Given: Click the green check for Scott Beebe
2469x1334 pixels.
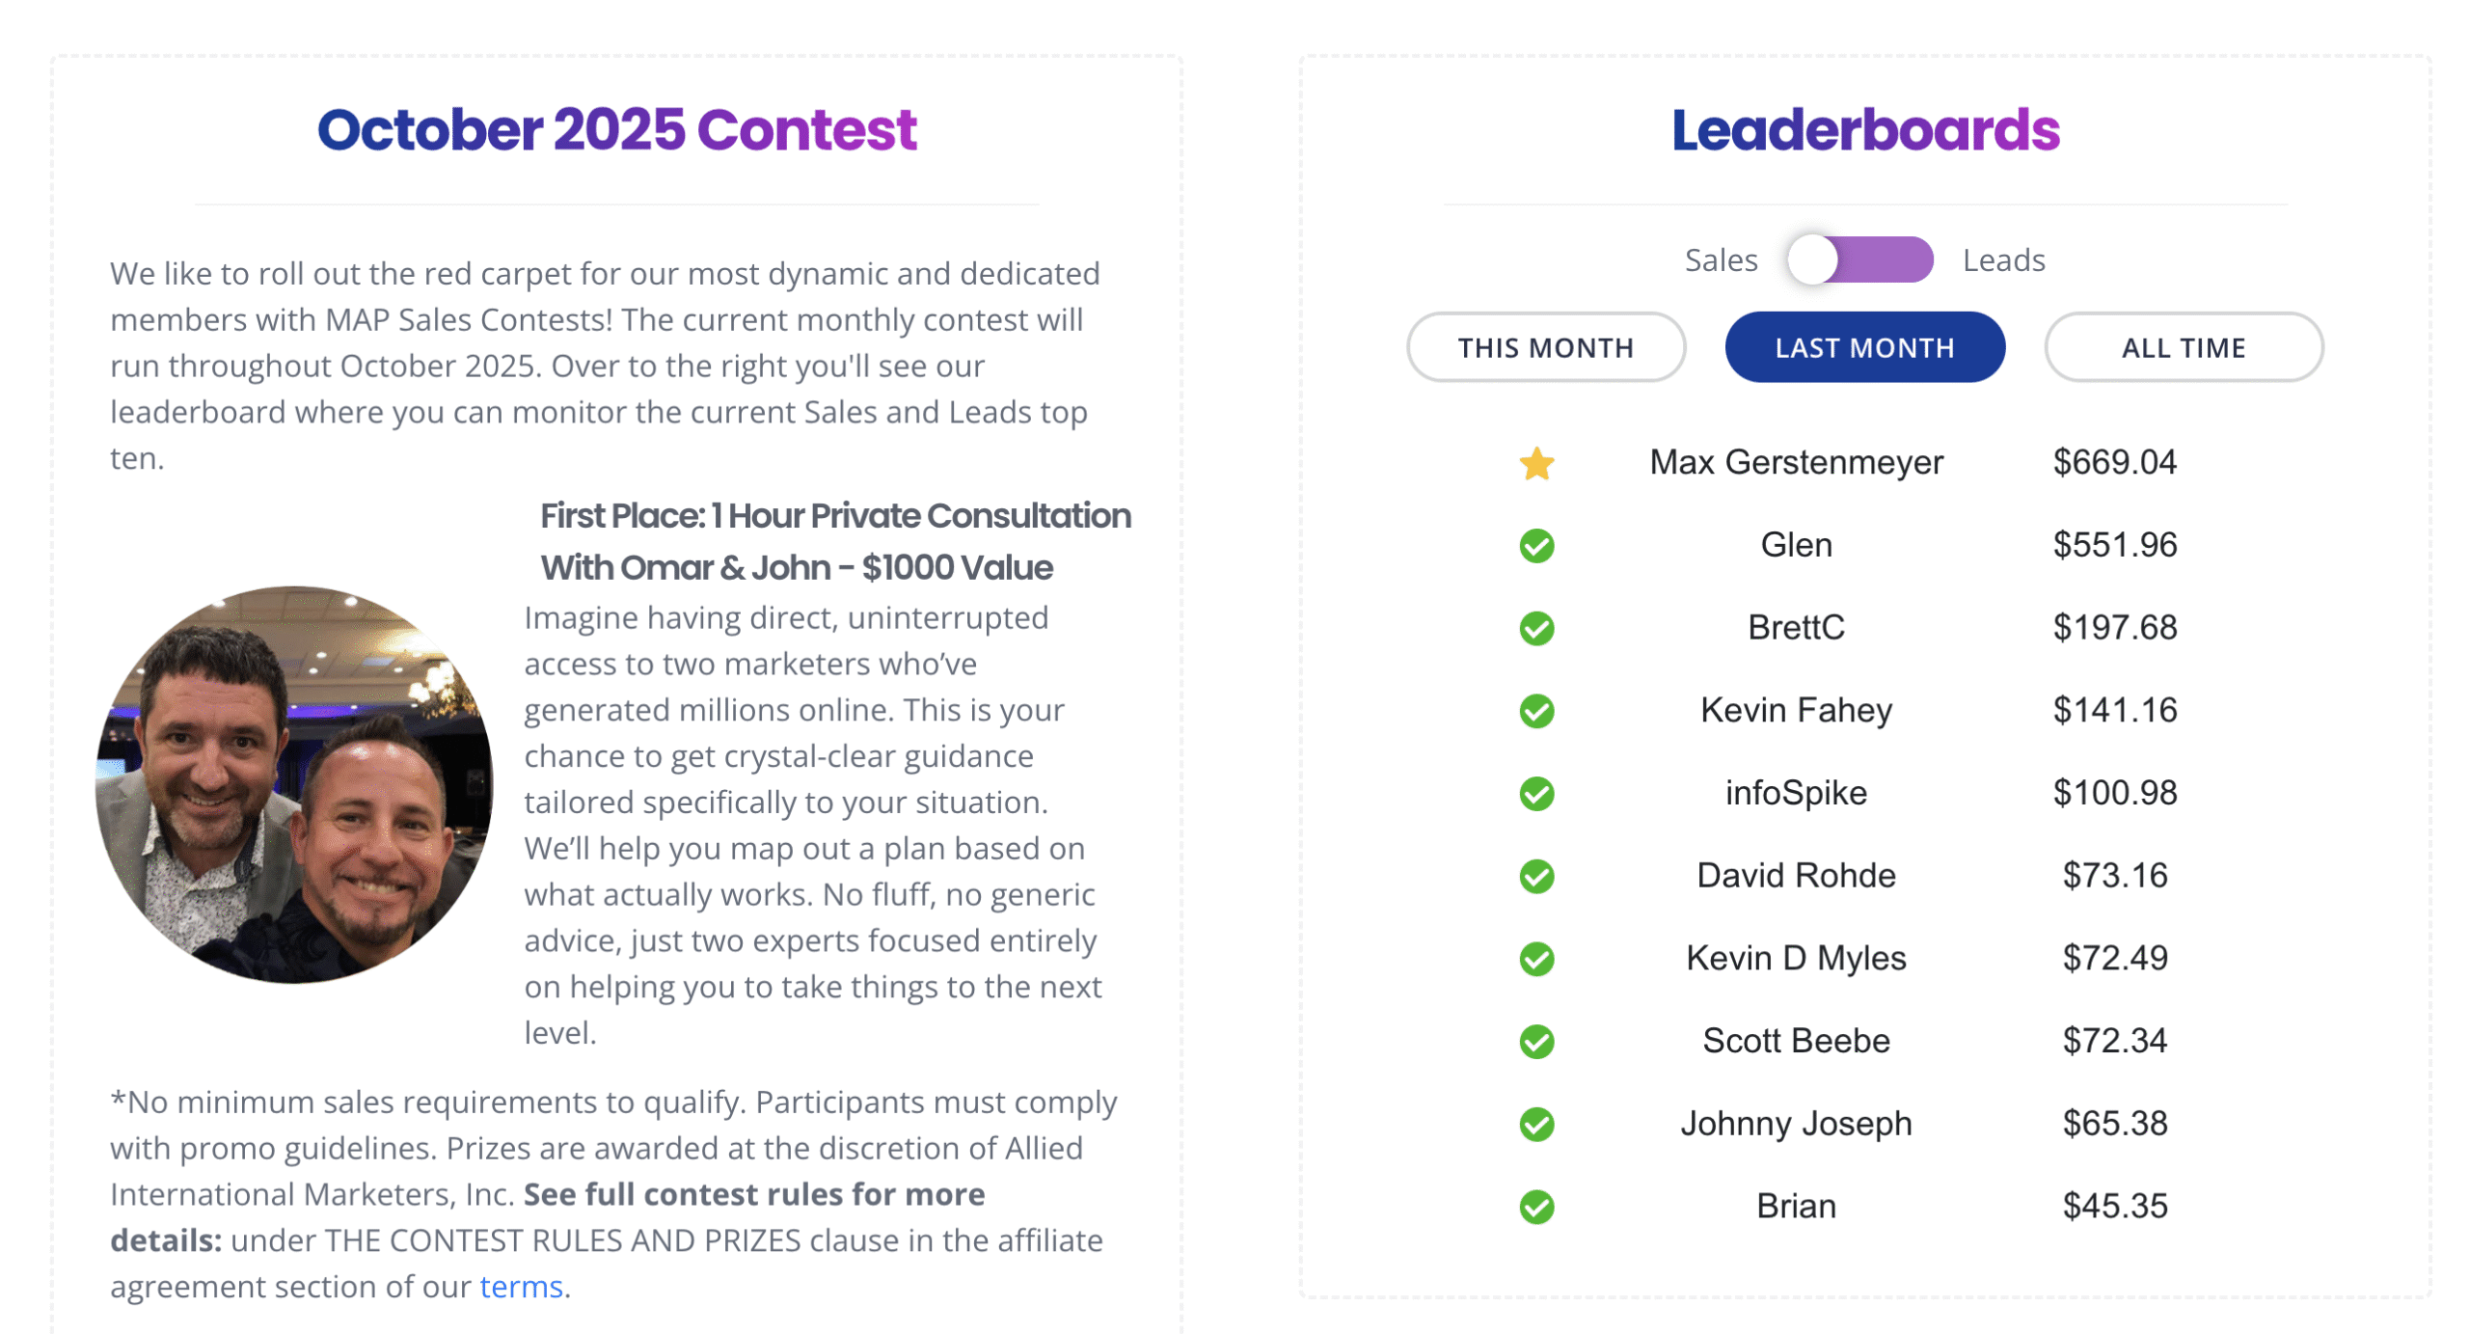Looking at the screenshot, I should pos(1535,1042).
